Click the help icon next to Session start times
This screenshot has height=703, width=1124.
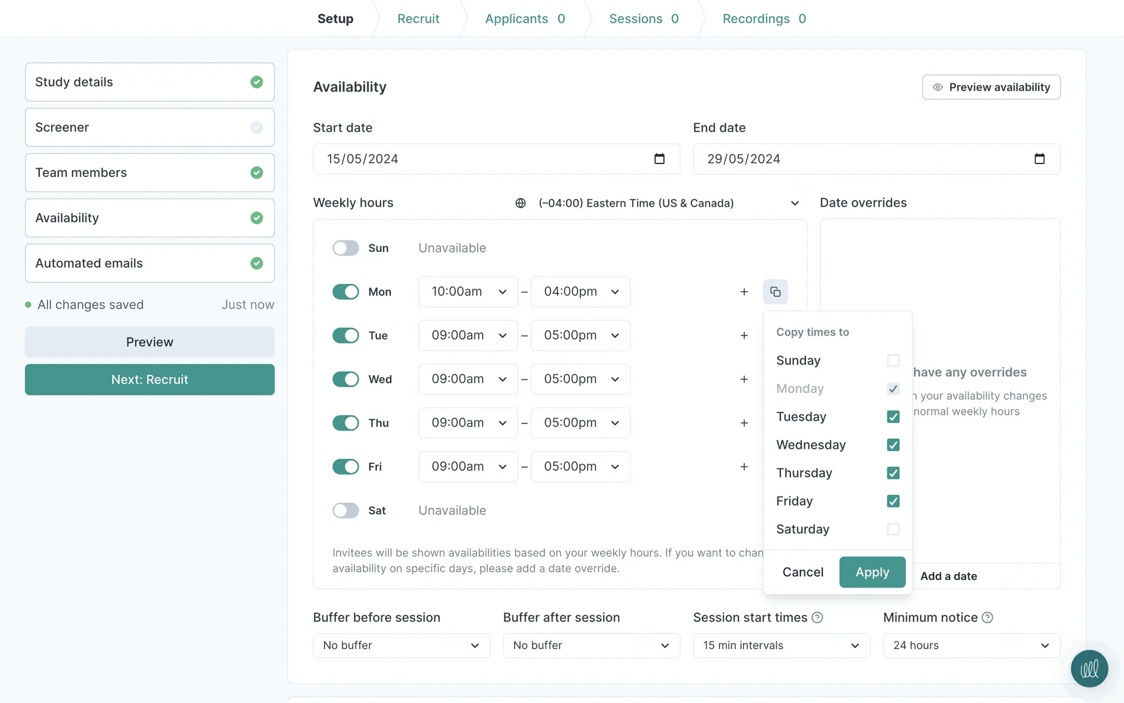click(x=817, y=617)
